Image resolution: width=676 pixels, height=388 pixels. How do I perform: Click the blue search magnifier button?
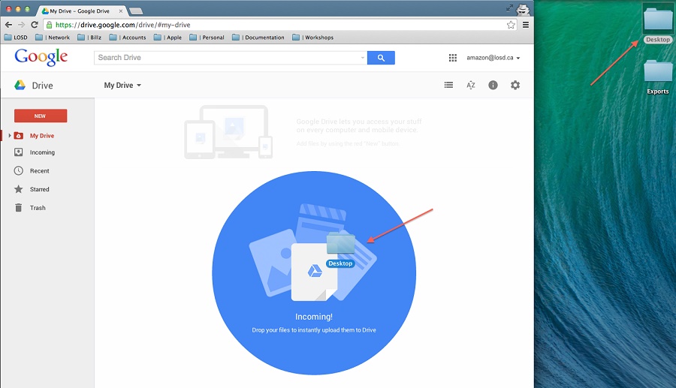[x=381, y=58]
